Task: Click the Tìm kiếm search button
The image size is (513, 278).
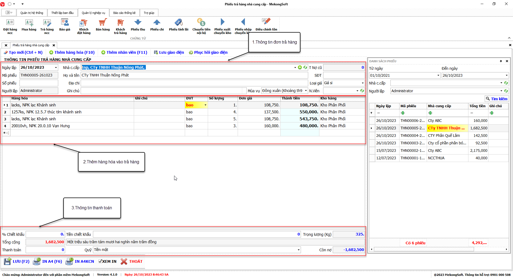Action: 496,99
